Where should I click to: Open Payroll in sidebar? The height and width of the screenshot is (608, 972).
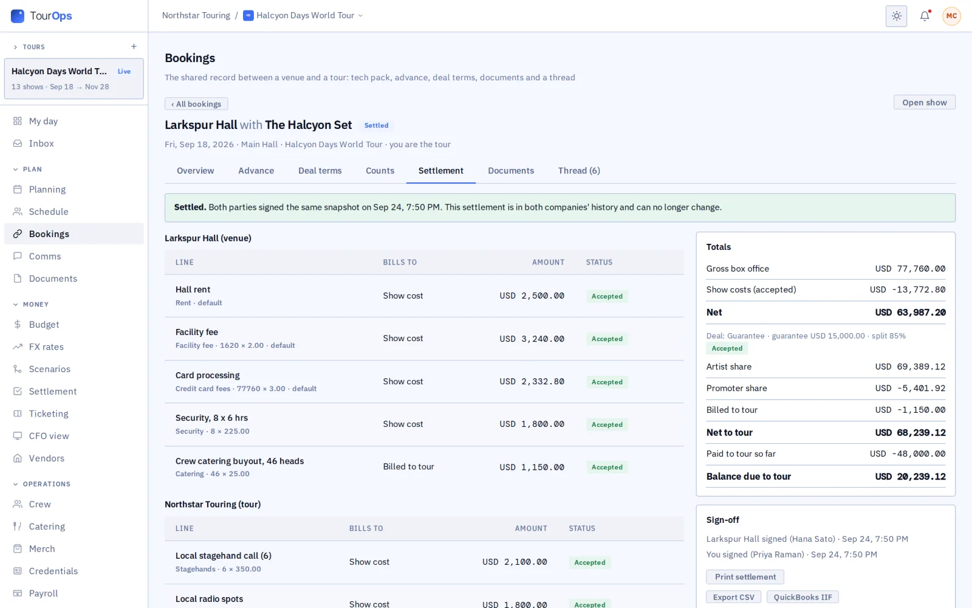click(x=74, y=593)
